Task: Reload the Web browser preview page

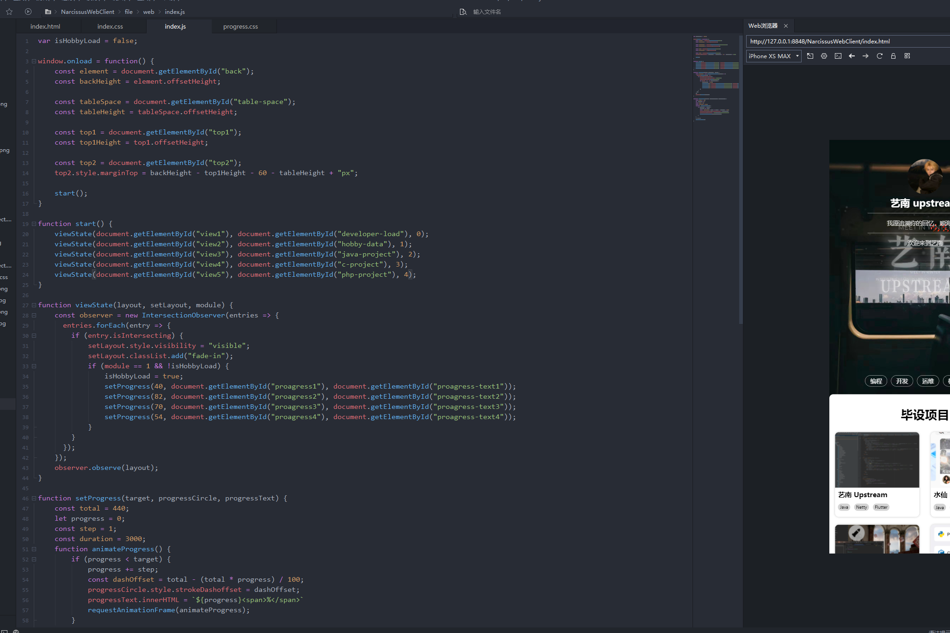Action: point(879,56)
